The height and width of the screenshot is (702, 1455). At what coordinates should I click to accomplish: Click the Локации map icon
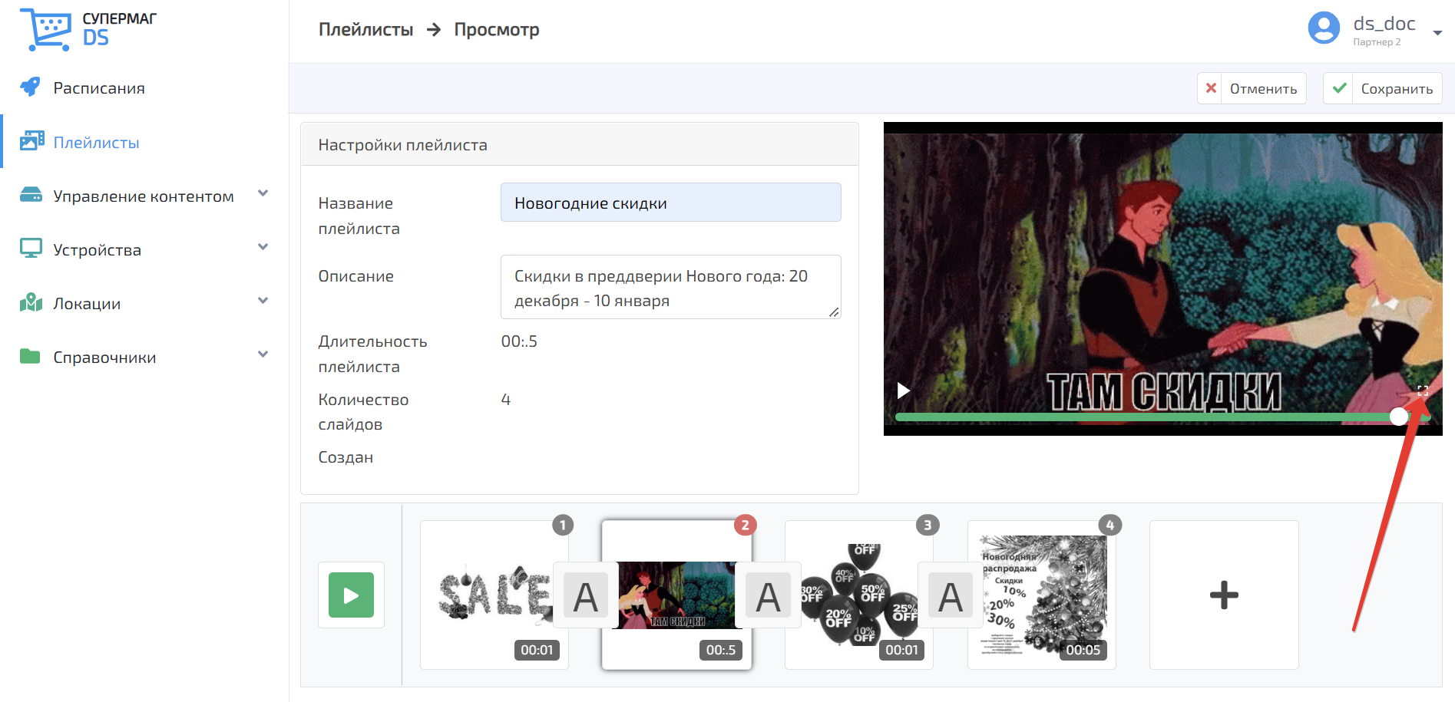coord(31,302)
